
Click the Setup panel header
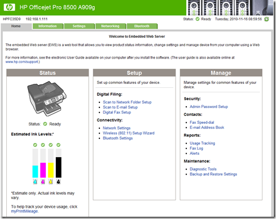(134, 73)
